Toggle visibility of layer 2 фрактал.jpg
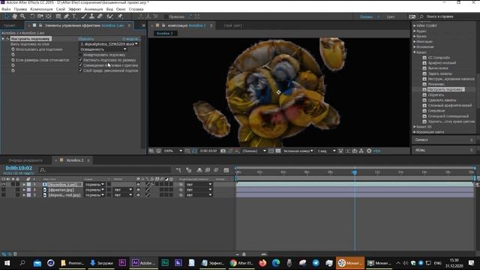 3,190
